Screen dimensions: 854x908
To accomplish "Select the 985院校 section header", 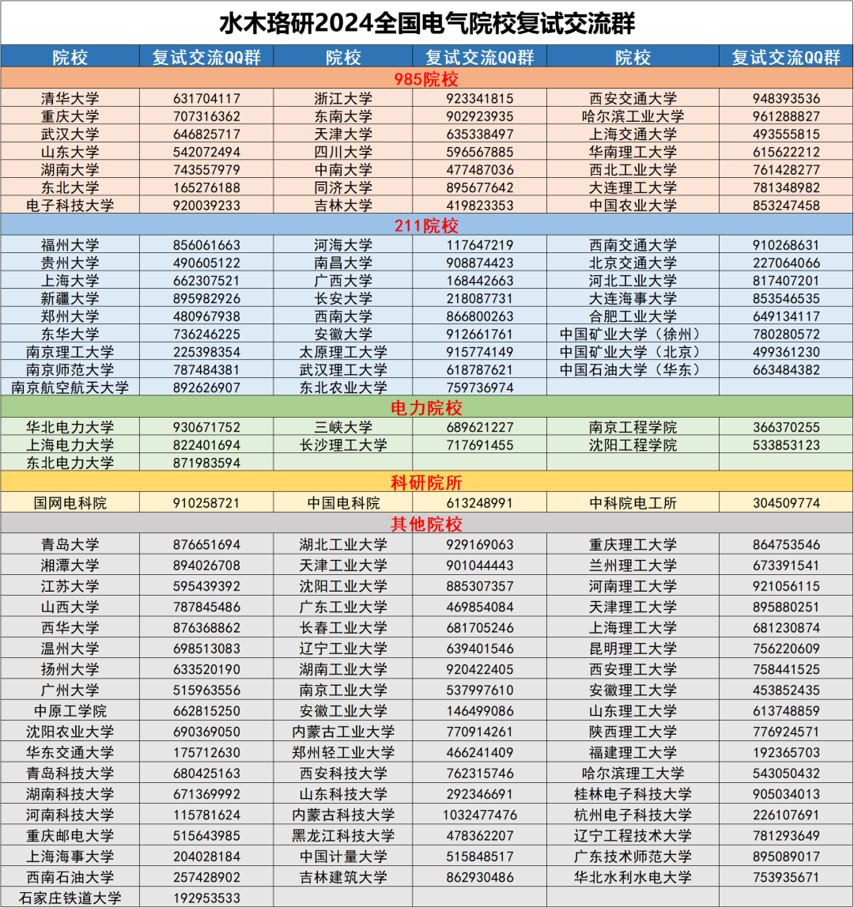I will tap(427, 79).
